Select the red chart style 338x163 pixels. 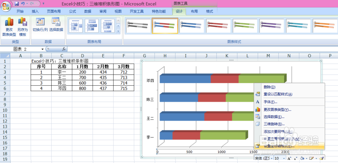click(218, 26)
